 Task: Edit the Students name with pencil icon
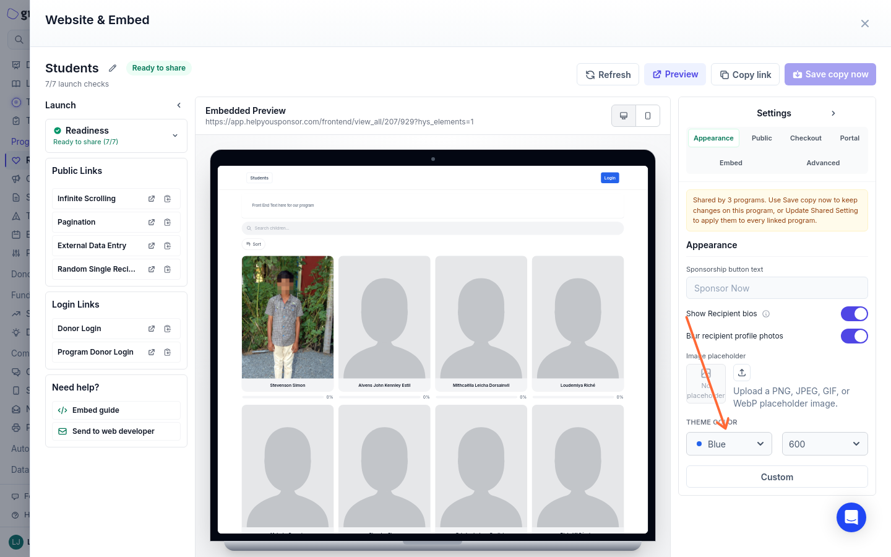pyautogui.click(x=113, y=68)
